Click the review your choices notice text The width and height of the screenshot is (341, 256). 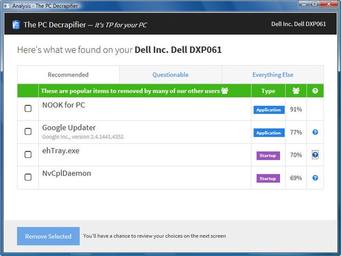[x=155, y=236]
